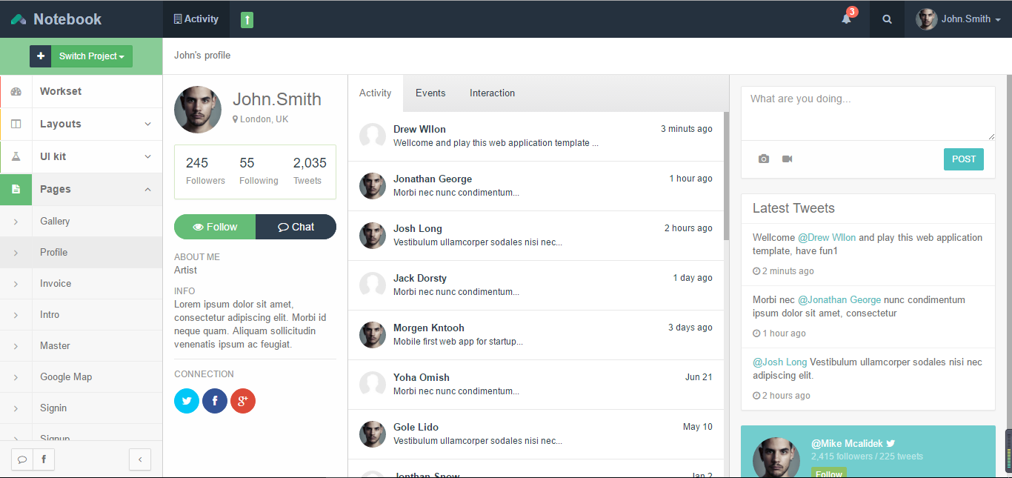Open the Workset menu item
This screenshot has width=1012, height=478.
[x=81, y=91]
